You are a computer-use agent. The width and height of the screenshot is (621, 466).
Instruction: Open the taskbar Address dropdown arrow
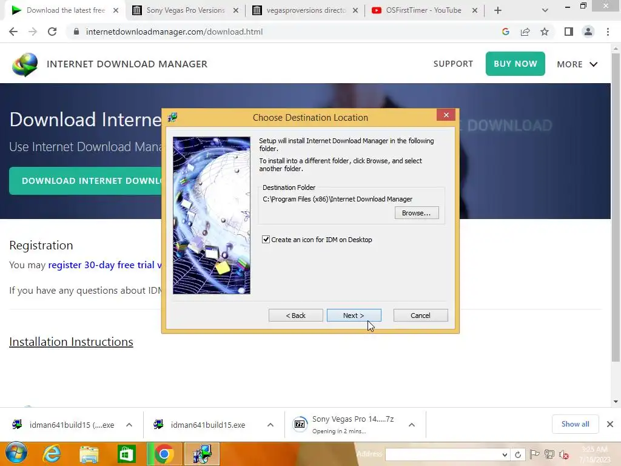pyautogui.click(x=505, y=454)
